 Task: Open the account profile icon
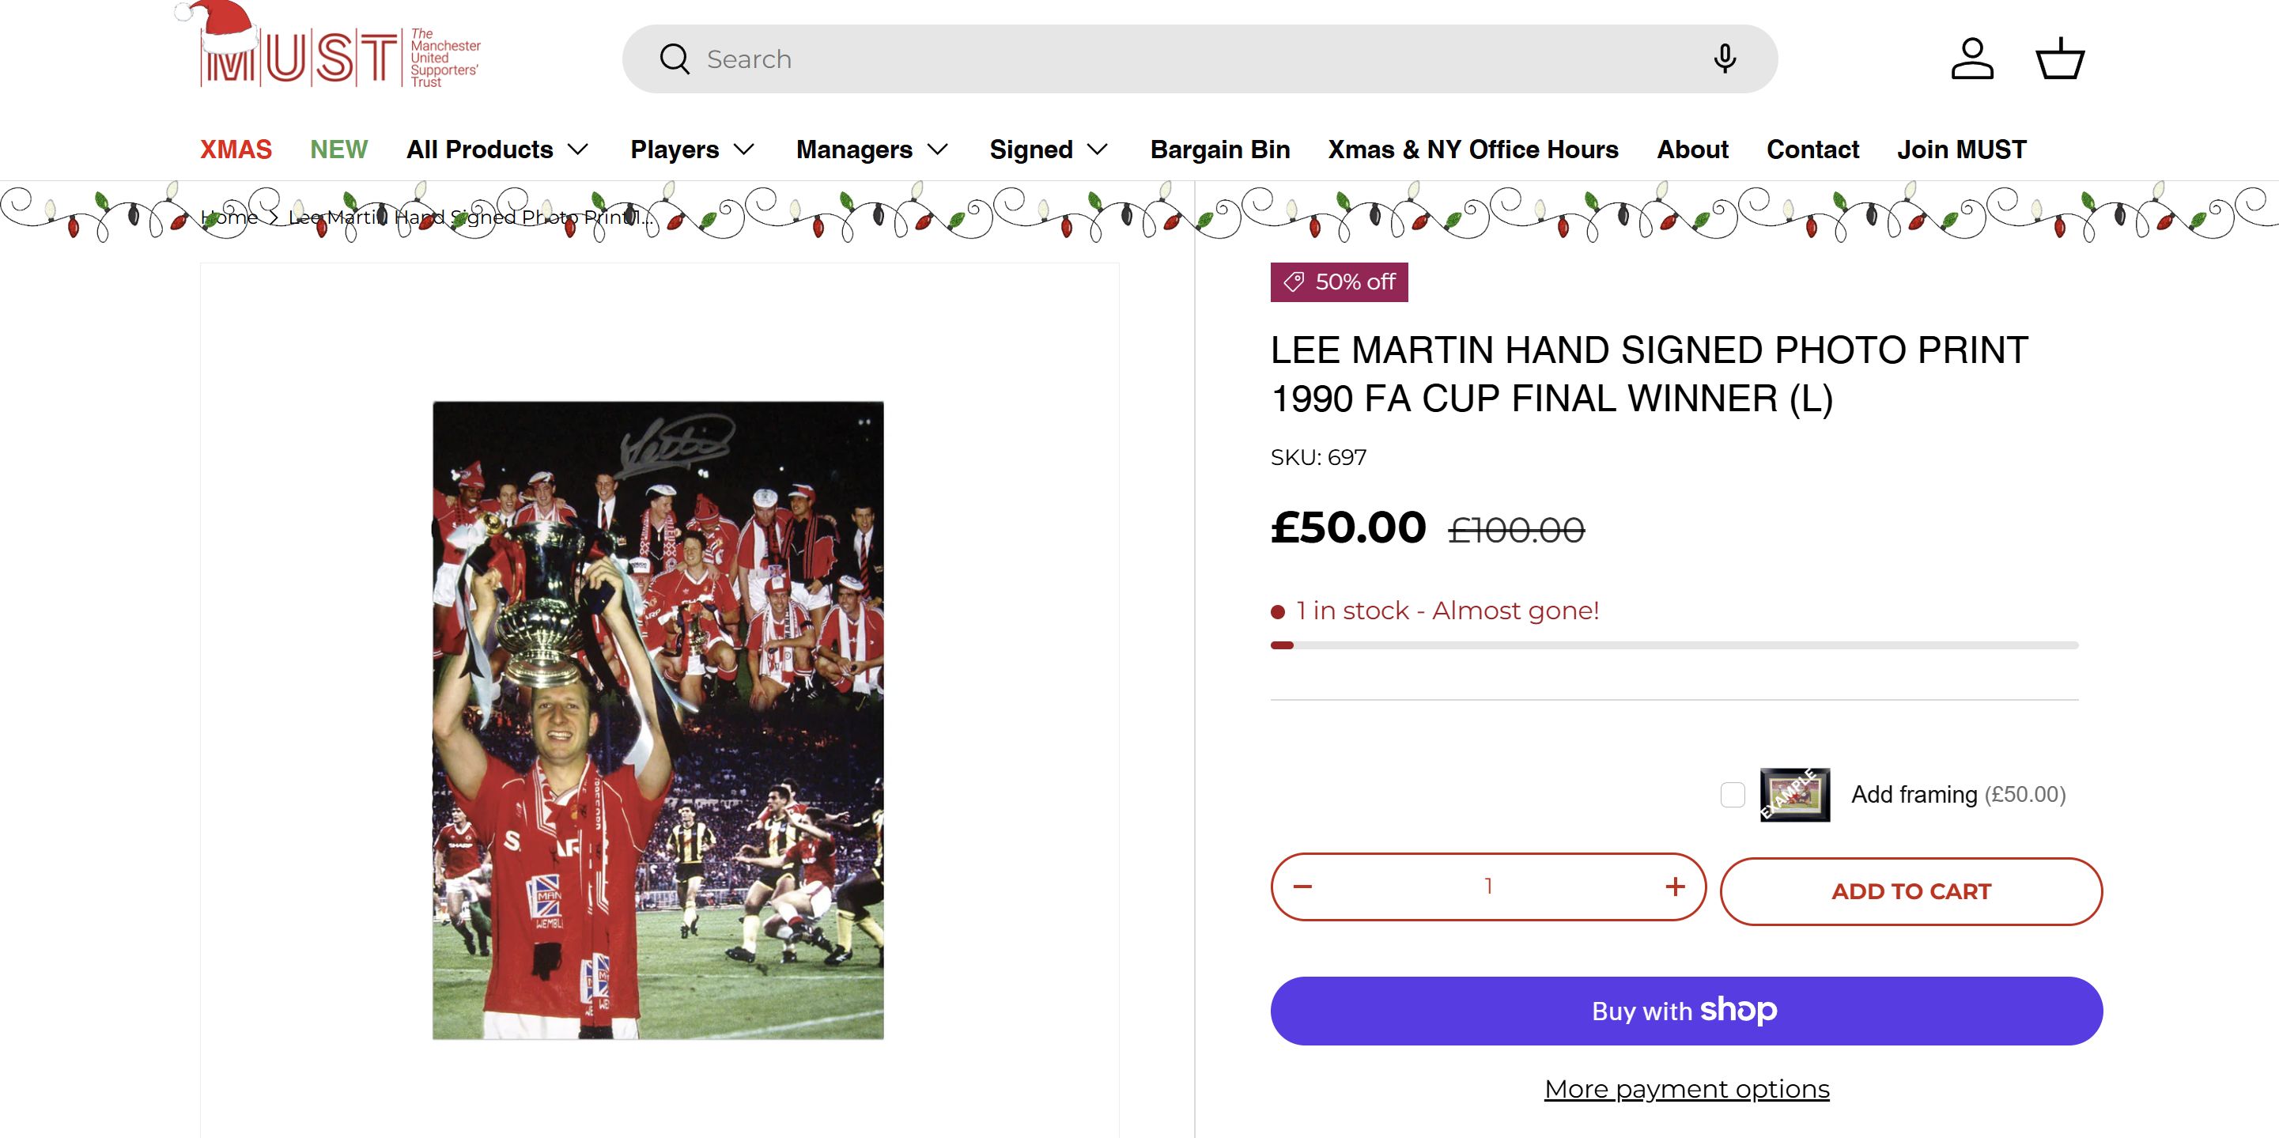point(1972,59)
